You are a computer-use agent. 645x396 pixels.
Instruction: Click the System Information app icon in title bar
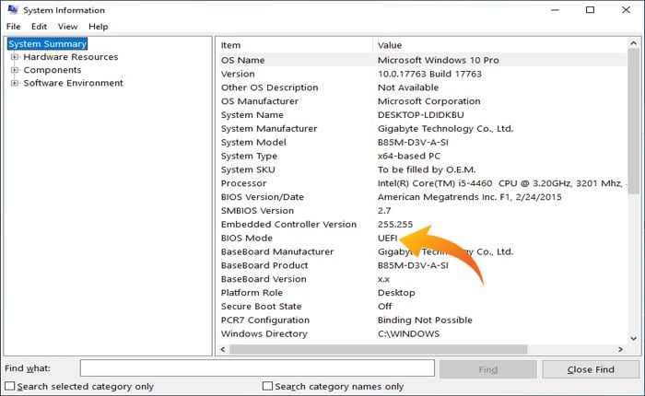coord(10,10)
